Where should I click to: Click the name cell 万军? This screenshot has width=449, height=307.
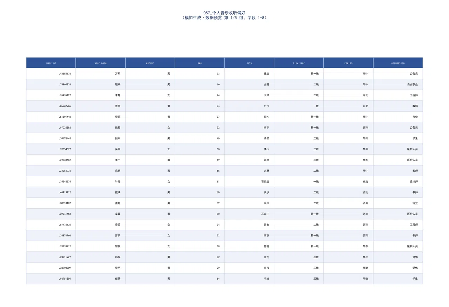coord(101,74)
